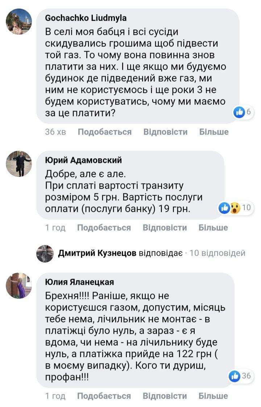Viewport: 261px width, 407px height.
Task: Like Gochachko Liudmyla's comment via Подобається
Action: coord(104,132)
